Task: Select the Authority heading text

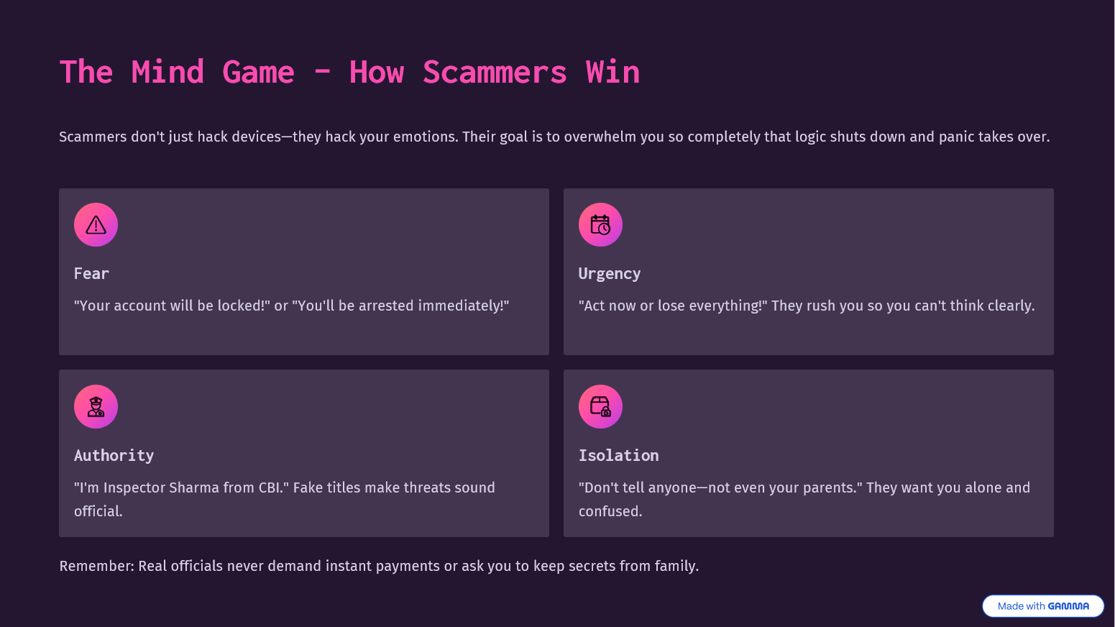Action: 114,456
